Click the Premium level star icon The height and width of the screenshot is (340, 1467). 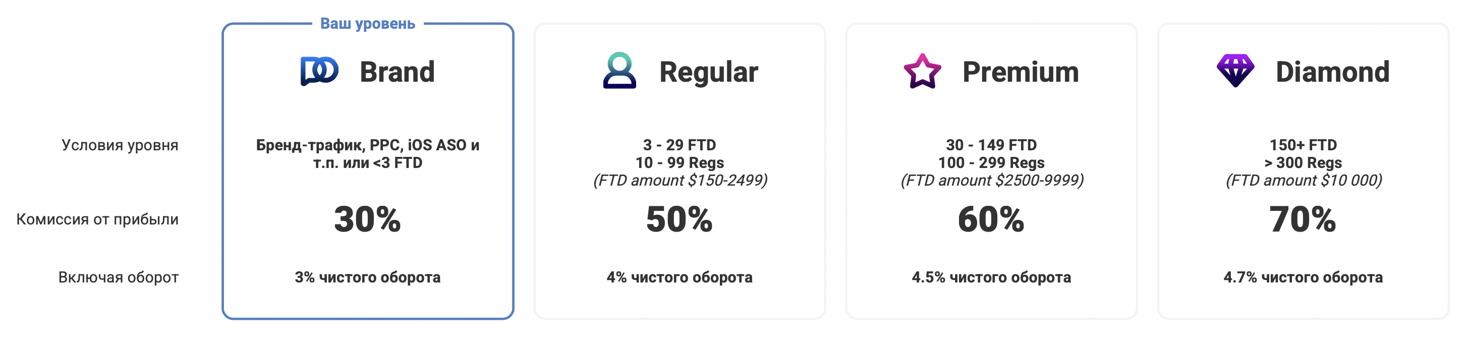pyautogui.click(x=922, y=71)
